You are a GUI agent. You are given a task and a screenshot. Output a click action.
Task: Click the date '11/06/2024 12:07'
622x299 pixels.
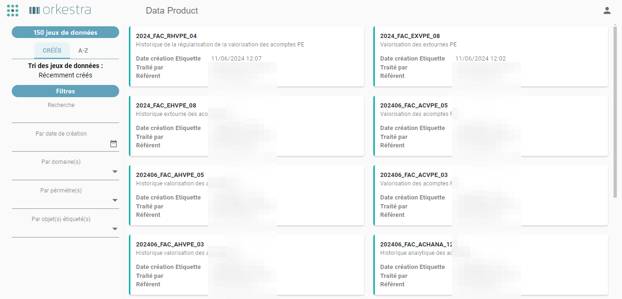tap(236, 59)
